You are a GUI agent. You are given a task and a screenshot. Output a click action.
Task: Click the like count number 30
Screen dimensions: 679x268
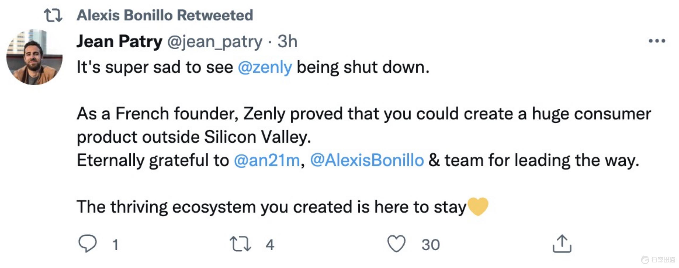point(431,244)
